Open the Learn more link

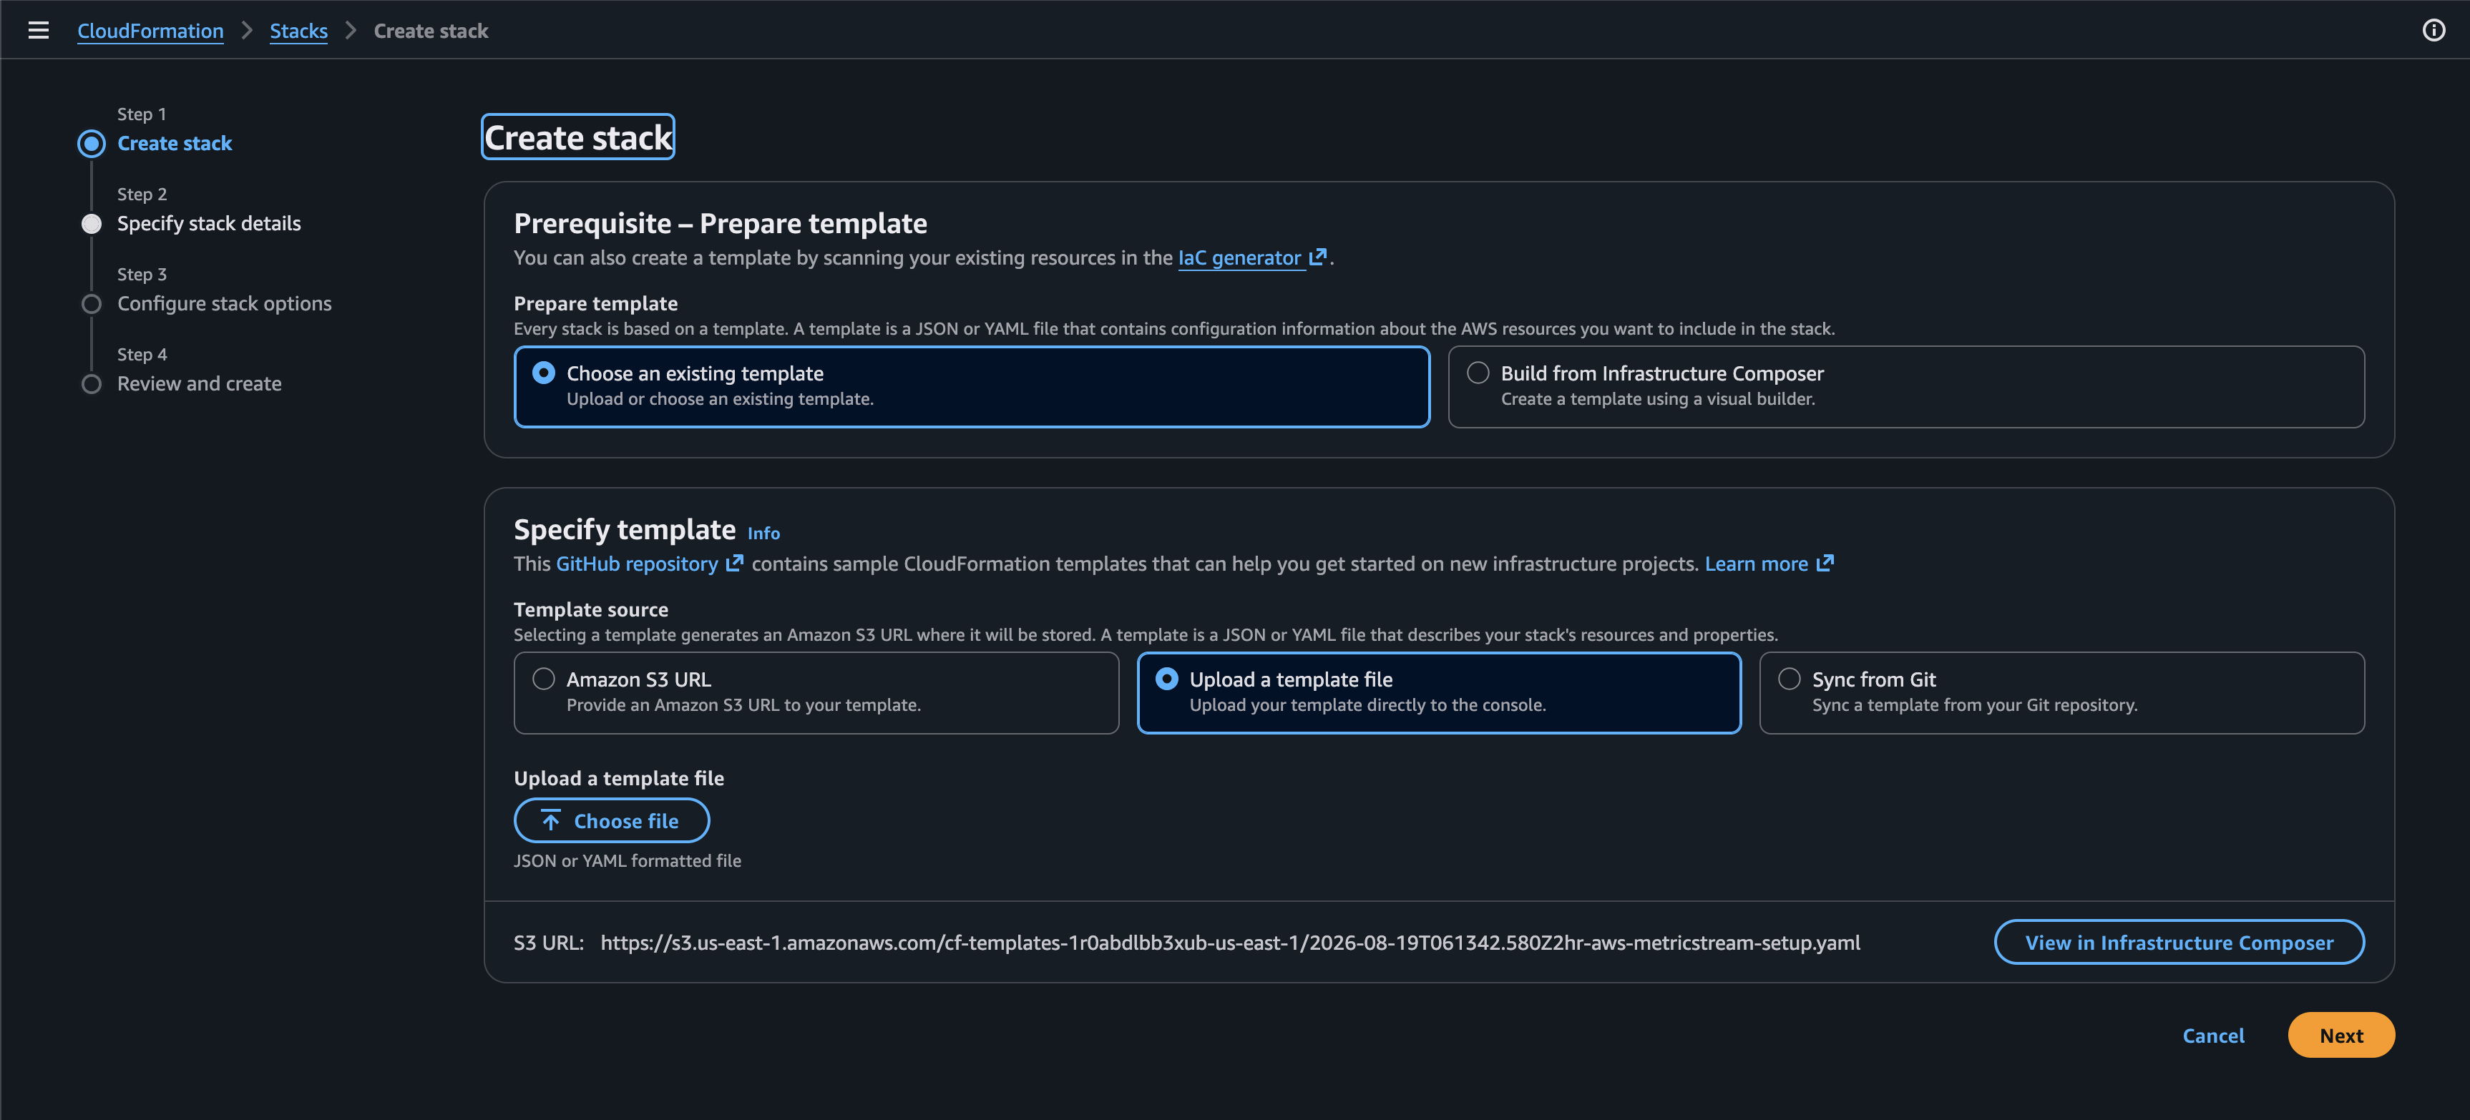(1756, 564)
